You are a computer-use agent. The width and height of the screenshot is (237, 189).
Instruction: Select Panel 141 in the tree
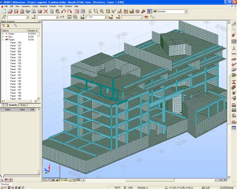[x=15, y=72]
